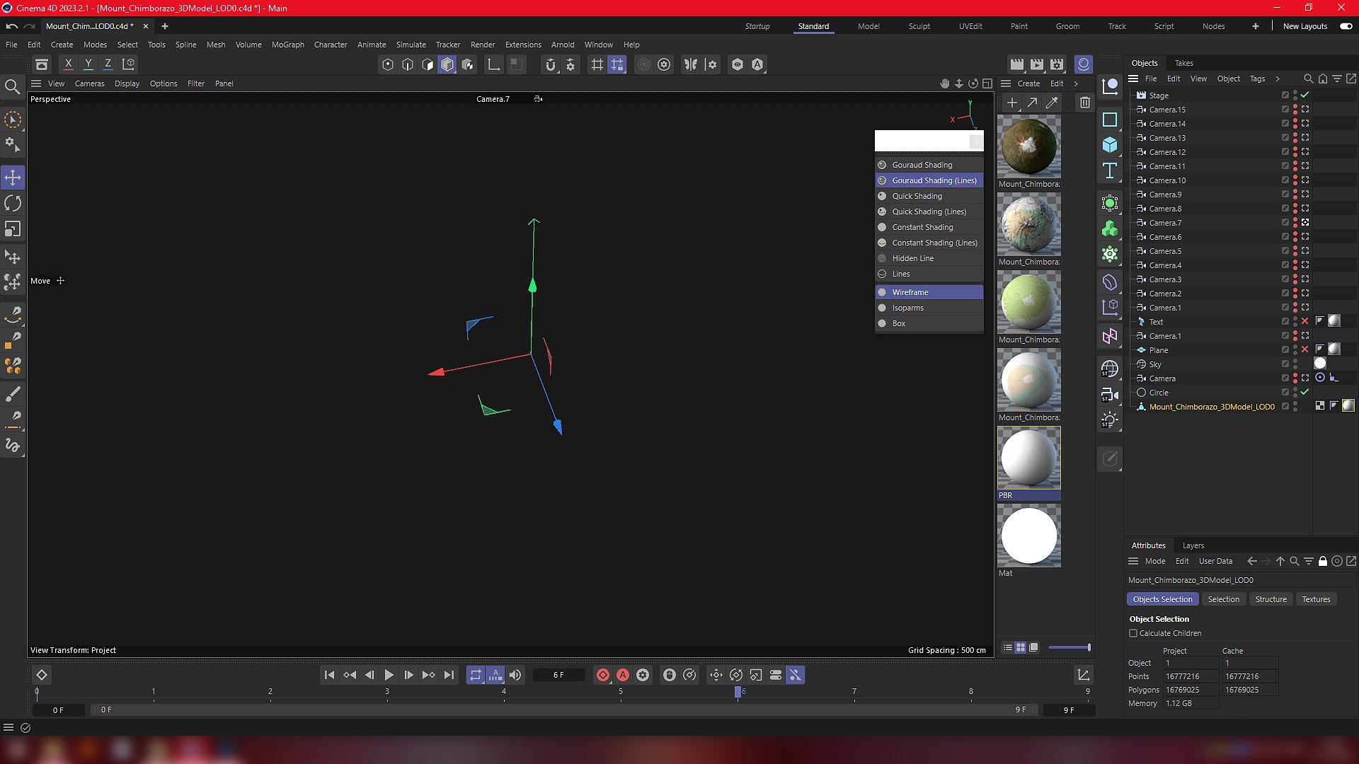Viewport: 1359px width, 764px height.
Task: Click the current frame field showing 6 F
Action: pos(558,675)
